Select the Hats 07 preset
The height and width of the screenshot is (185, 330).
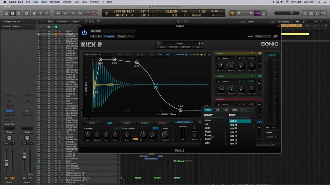coord(240,121)
